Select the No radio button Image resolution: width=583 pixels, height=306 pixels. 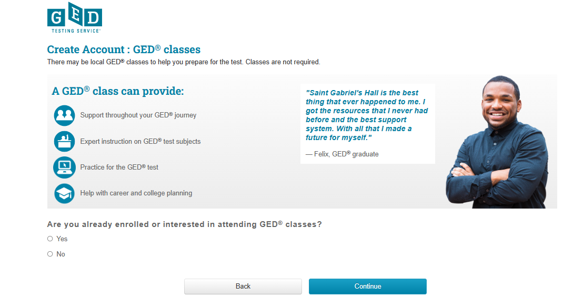click(51, 254)
